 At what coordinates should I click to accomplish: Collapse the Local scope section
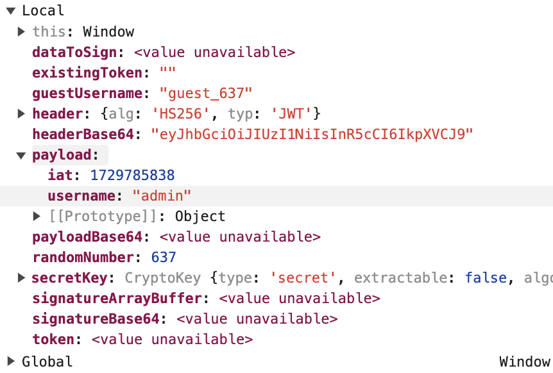click(x=11, y=11)
